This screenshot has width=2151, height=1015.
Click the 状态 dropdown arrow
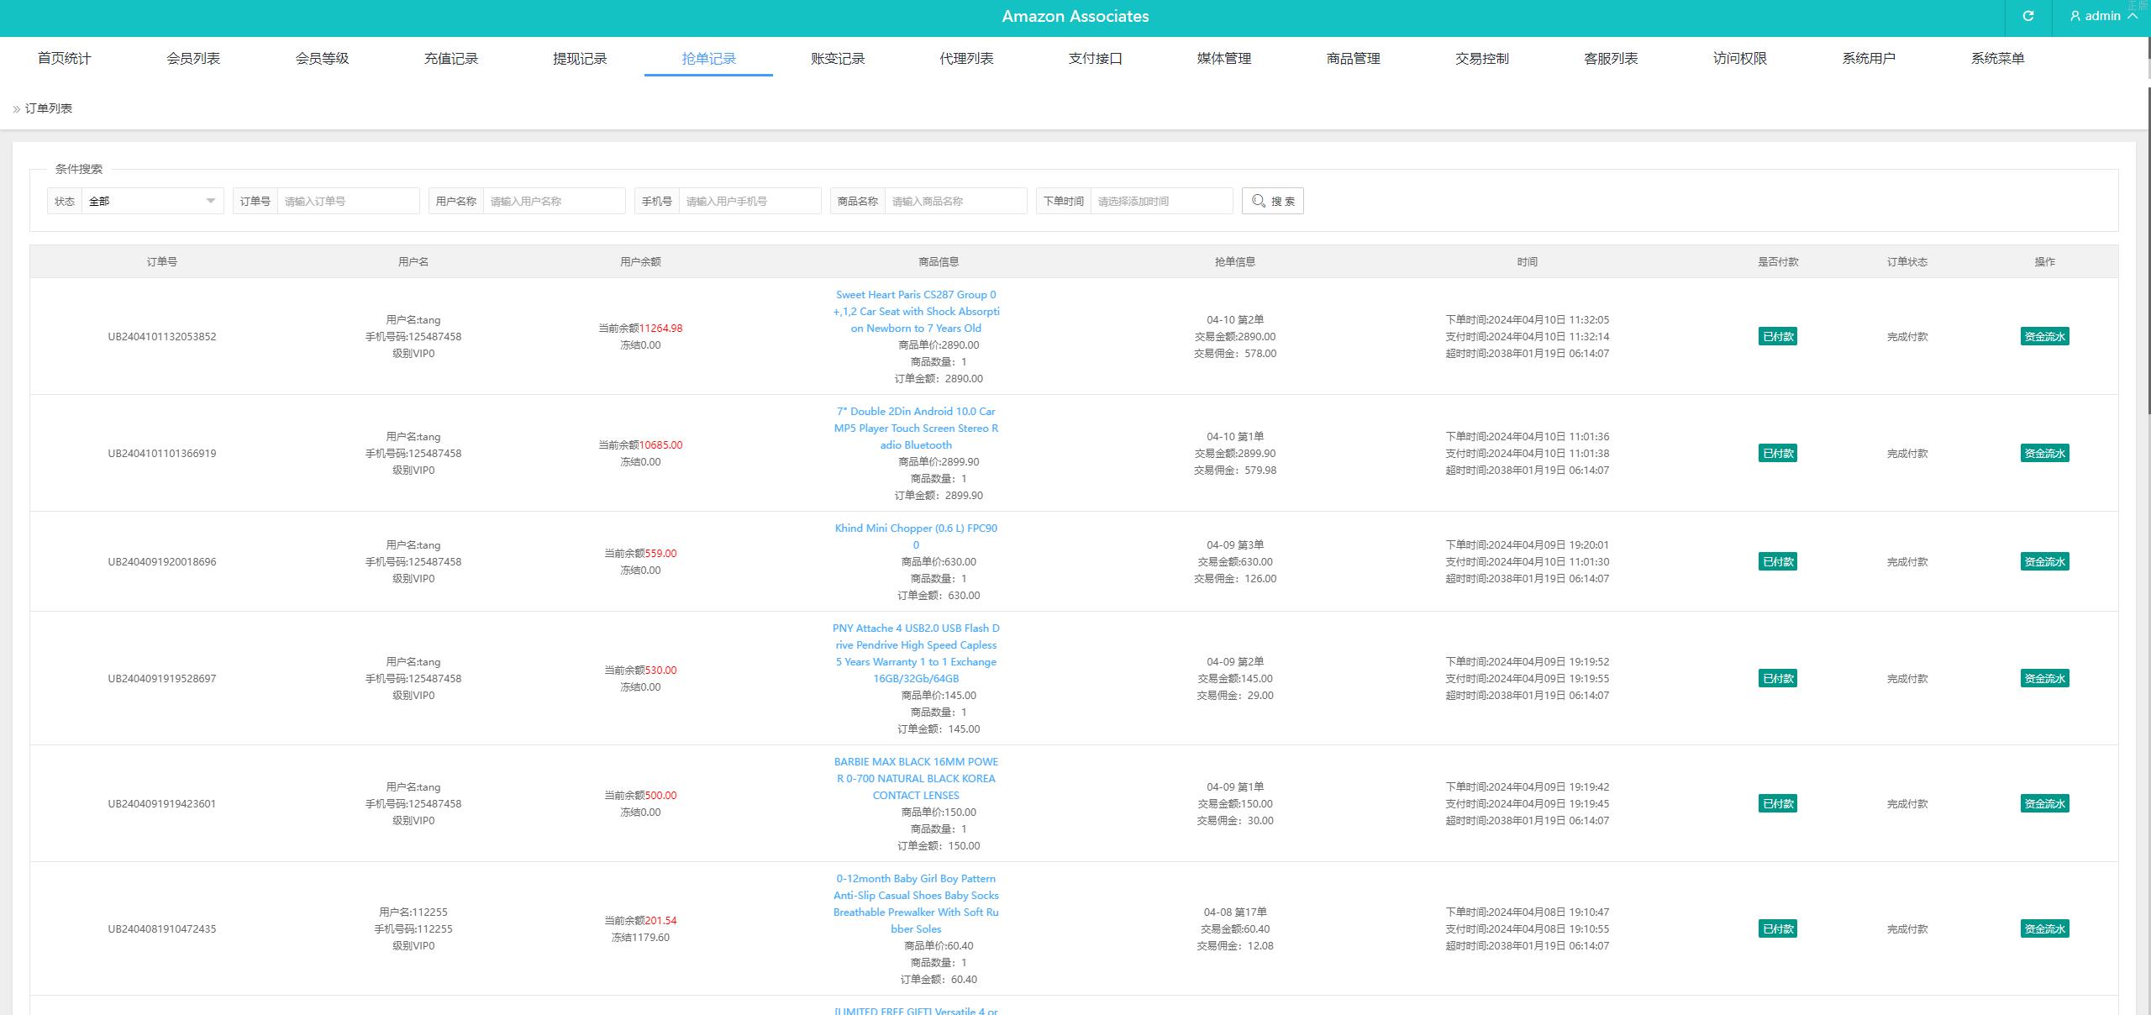(x=210, y=201)
